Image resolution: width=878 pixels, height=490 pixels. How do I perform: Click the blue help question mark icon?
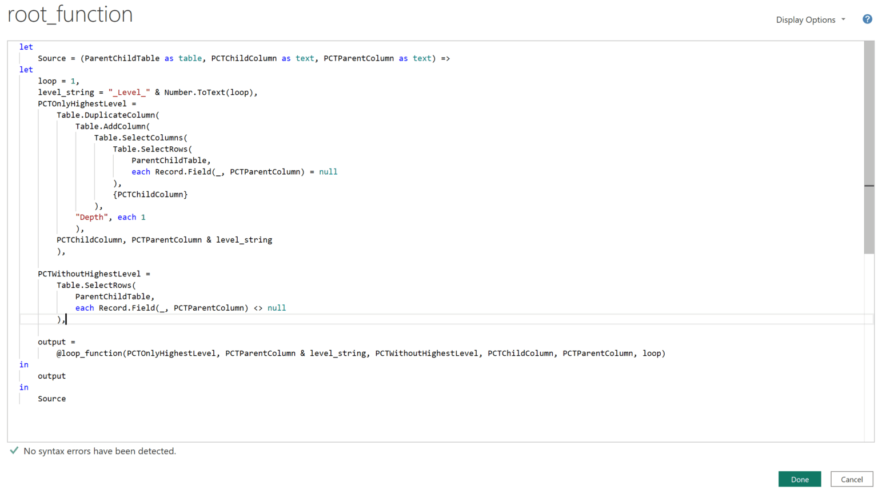(867, 19)
